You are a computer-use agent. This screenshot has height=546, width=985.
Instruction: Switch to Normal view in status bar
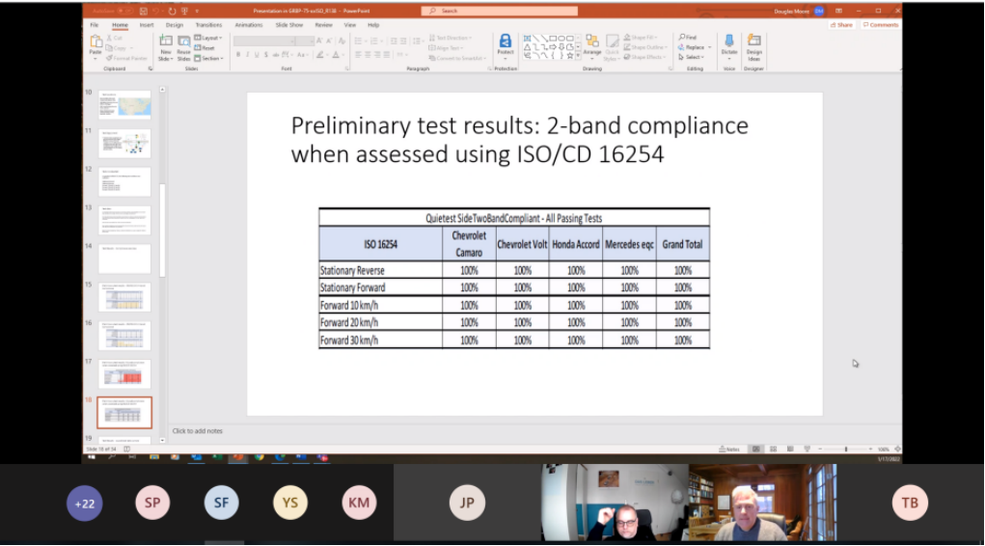pos(756,450)
